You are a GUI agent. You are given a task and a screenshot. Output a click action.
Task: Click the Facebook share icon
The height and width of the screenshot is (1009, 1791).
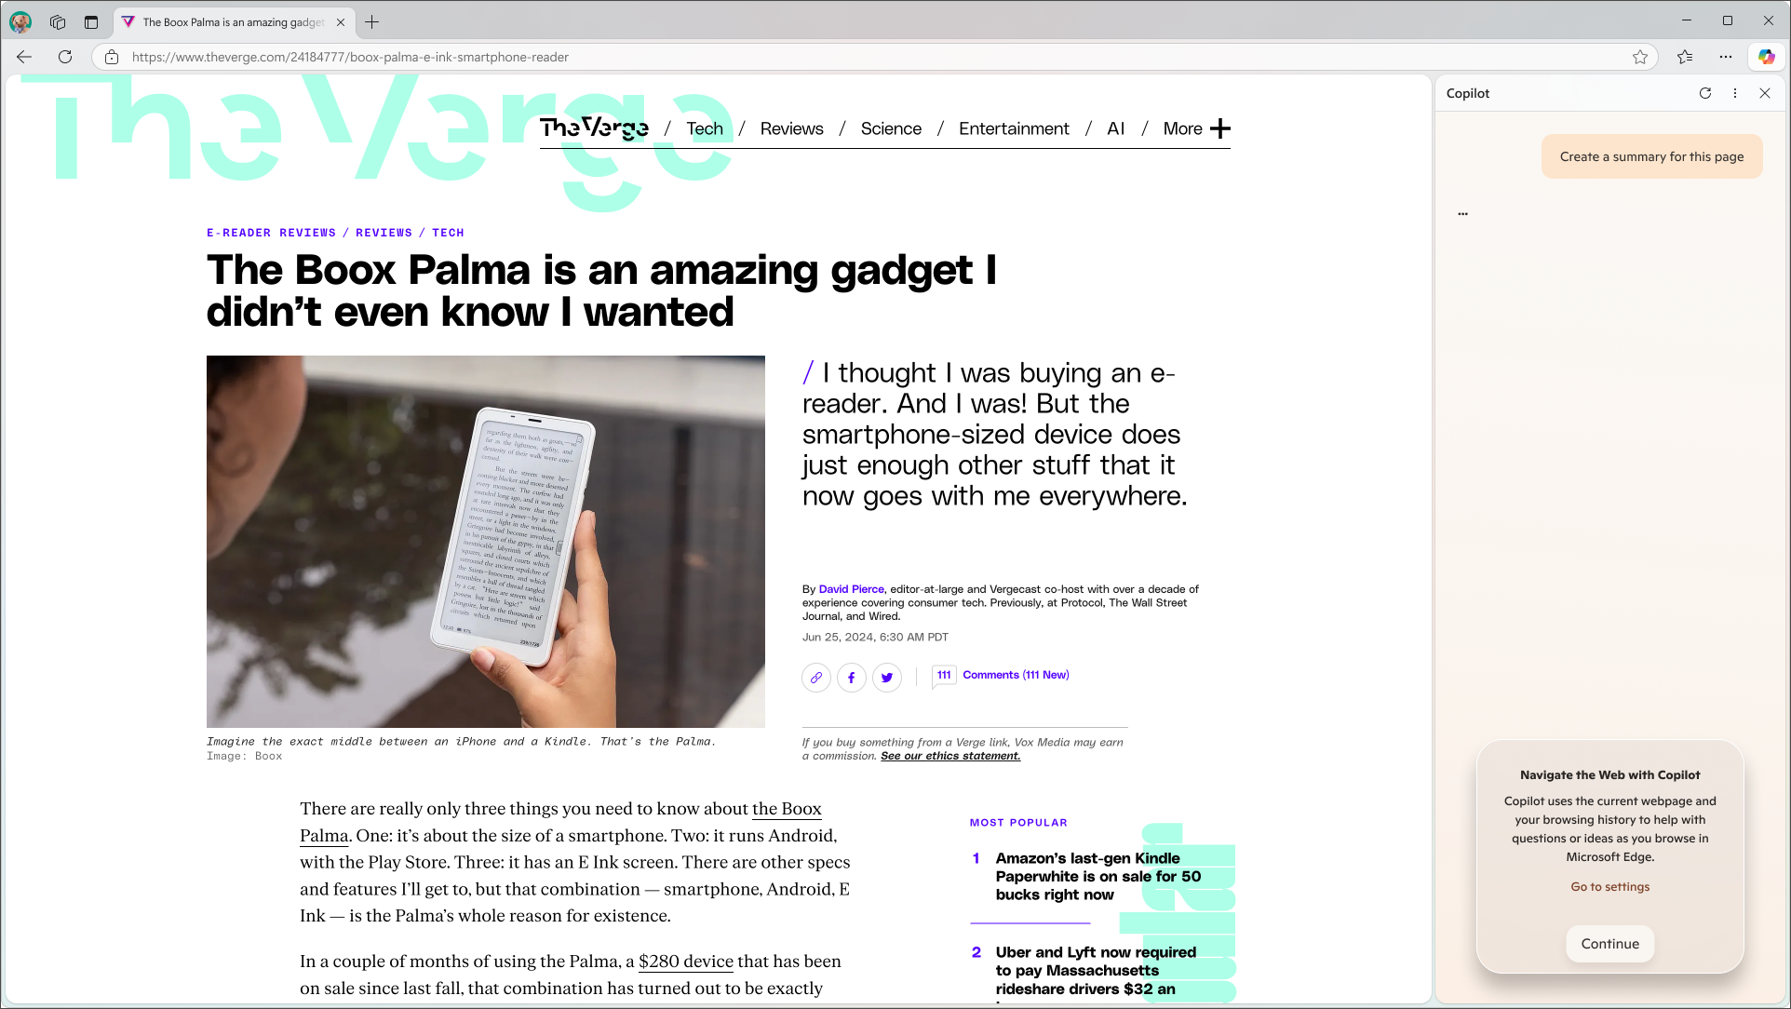pyautogui.click(x=853, y=678)
